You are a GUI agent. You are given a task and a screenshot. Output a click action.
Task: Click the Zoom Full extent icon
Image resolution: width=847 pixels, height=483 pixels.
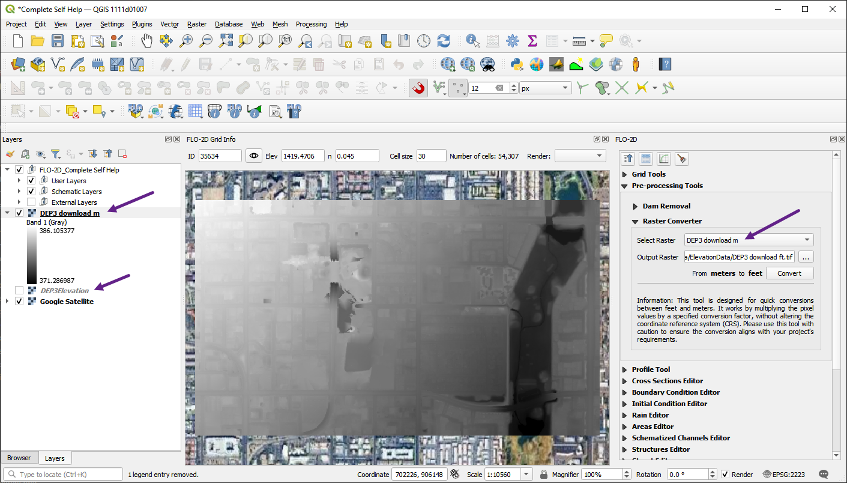(x=226, y=41)
